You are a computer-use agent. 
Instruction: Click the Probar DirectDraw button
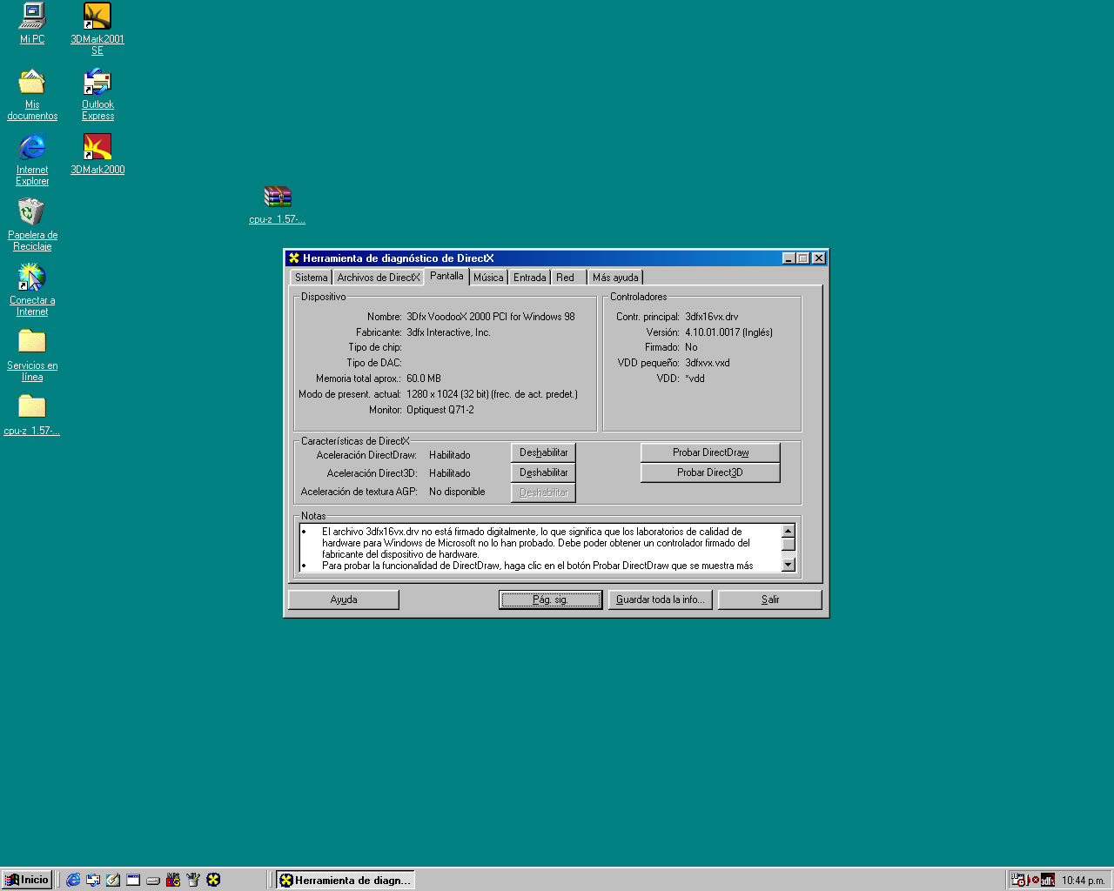click(710, 452)
